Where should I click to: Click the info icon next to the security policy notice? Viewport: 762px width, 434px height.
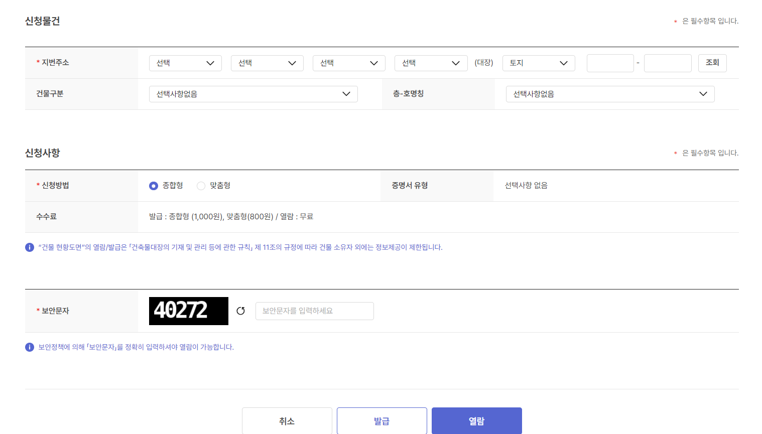(x=30, y=347)
